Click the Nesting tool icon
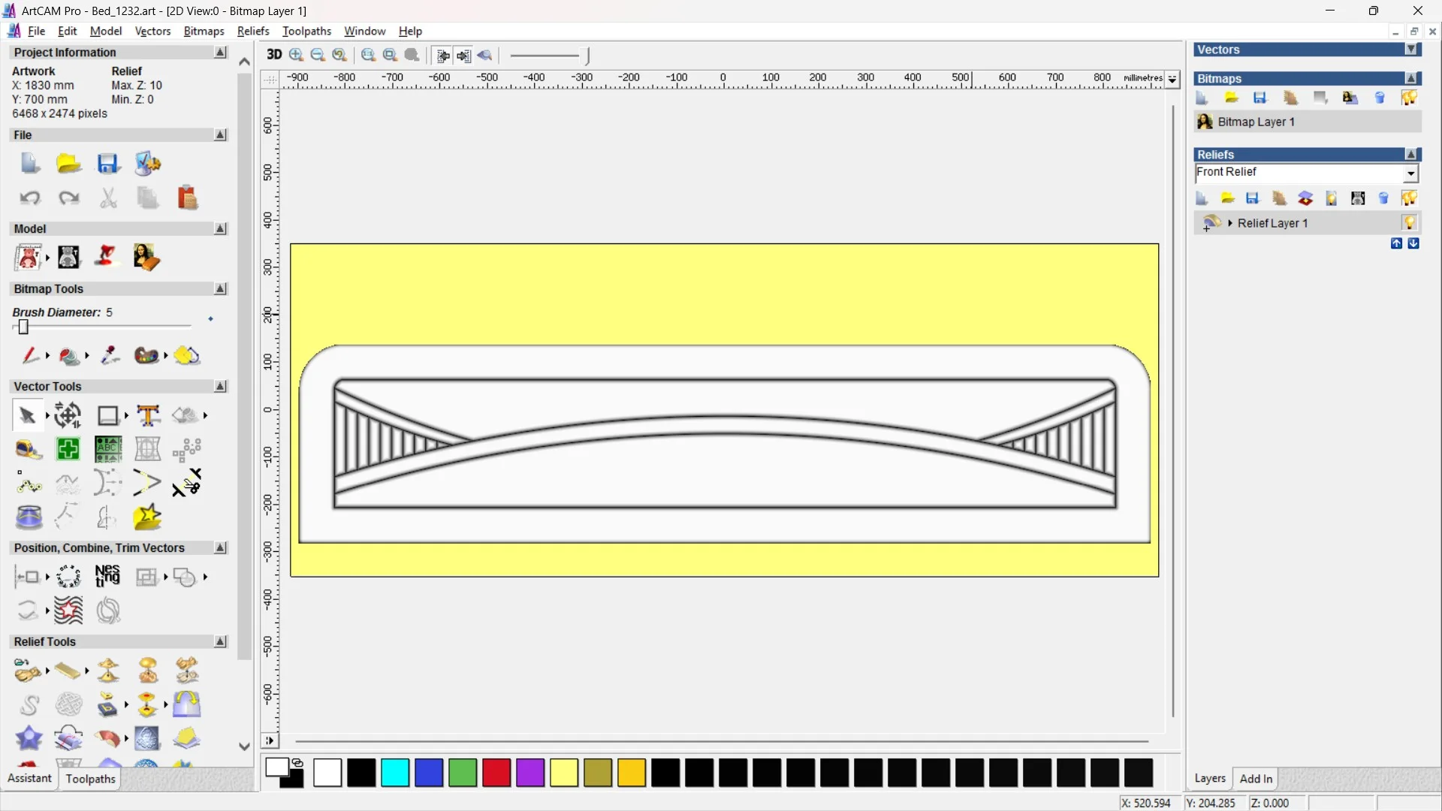 (x=107, y=576)
